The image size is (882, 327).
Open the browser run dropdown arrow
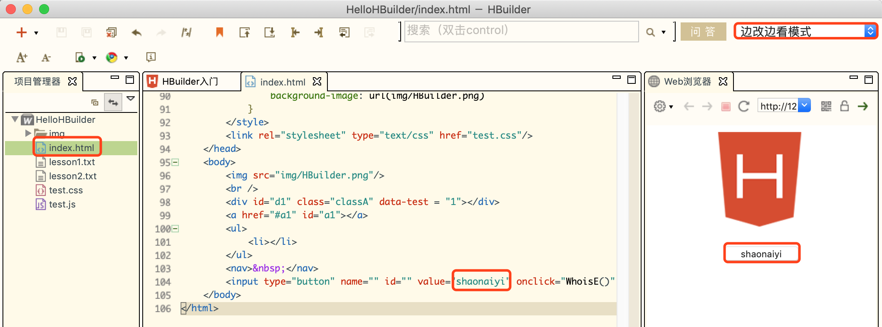point(126,58)
